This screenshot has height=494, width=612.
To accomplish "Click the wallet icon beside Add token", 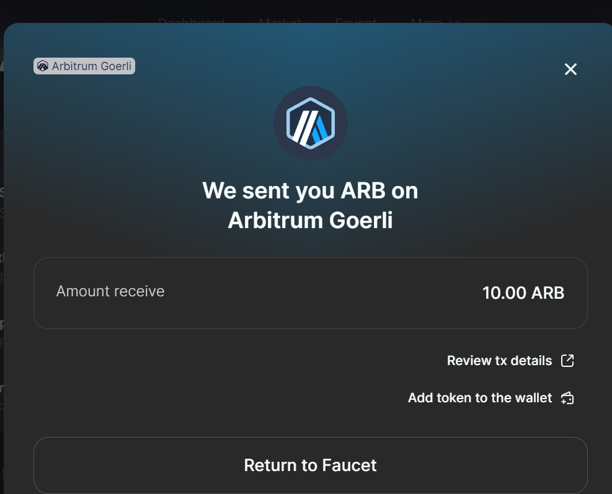I will [x=567, y=398].
